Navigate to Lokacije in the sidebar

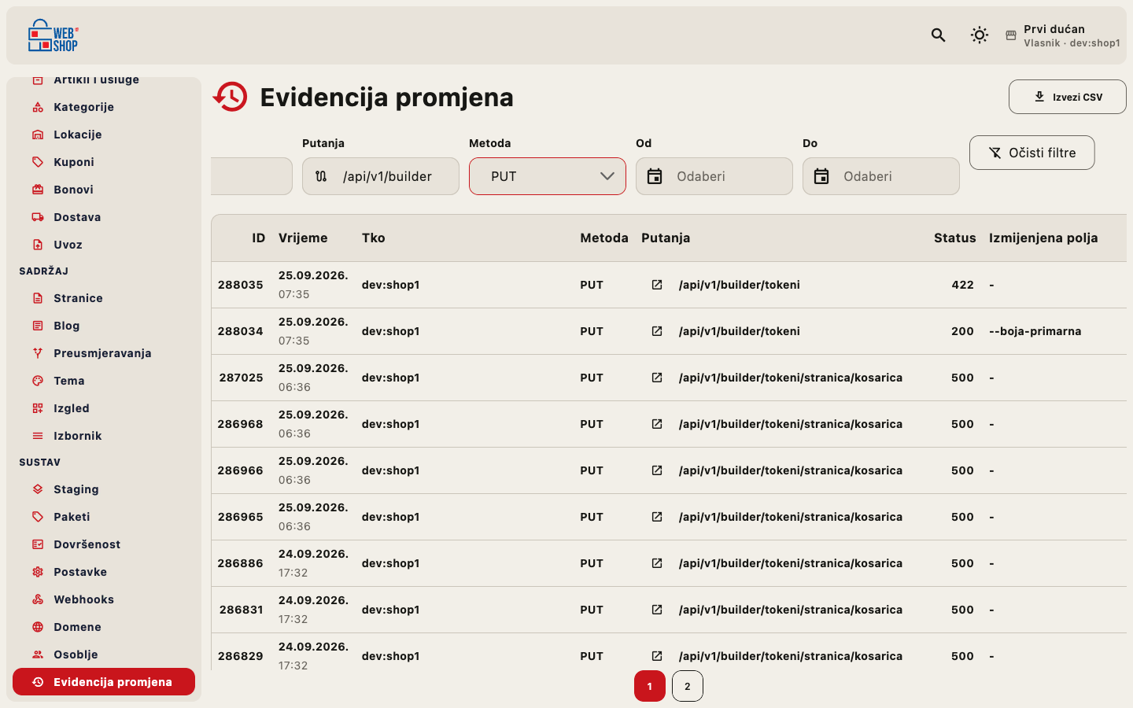(104, 135)
